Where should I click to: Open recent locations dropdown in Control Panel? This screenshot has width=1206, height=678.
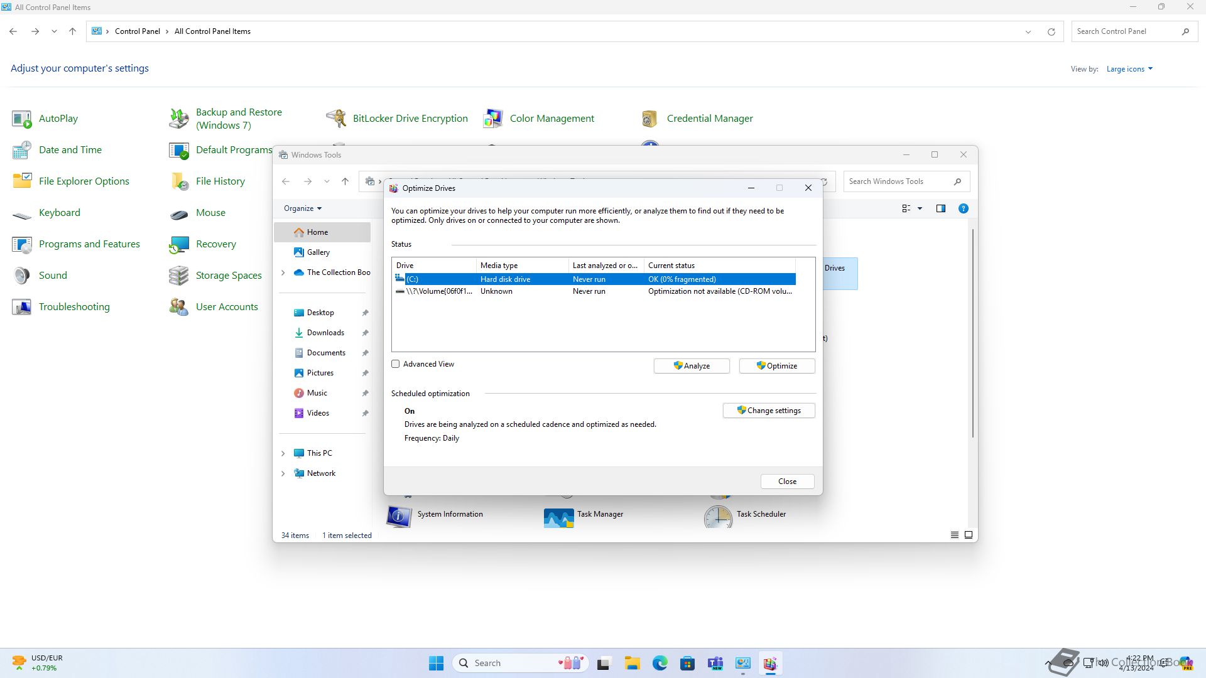(54, 31)
